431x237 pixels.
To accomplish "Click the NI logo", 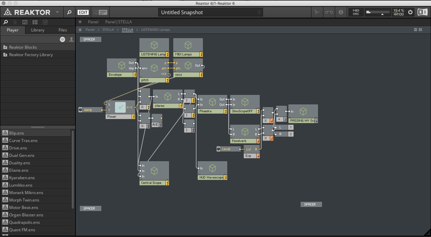I will pyautogui.click(x=422, y=13).
